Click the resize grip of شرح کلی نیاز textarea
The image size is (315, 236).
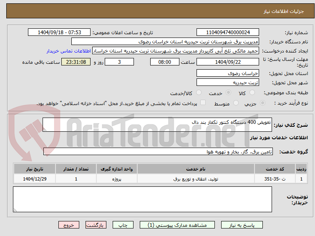[x=45, y=130]
